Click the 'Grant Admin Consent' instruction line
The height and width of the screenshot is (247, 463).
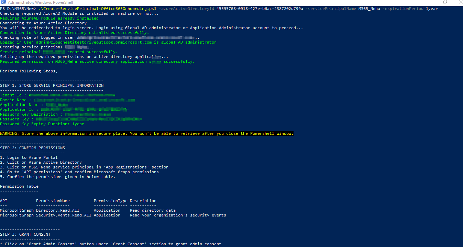coord(111,244)
